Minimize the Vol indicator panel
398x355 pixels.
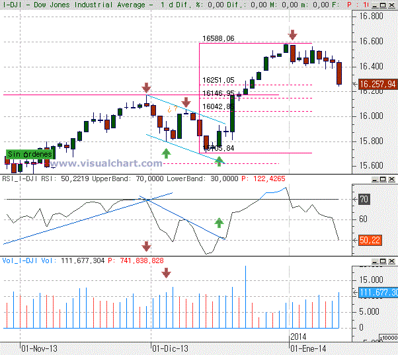pyautogui.click(x=375, y=261)
